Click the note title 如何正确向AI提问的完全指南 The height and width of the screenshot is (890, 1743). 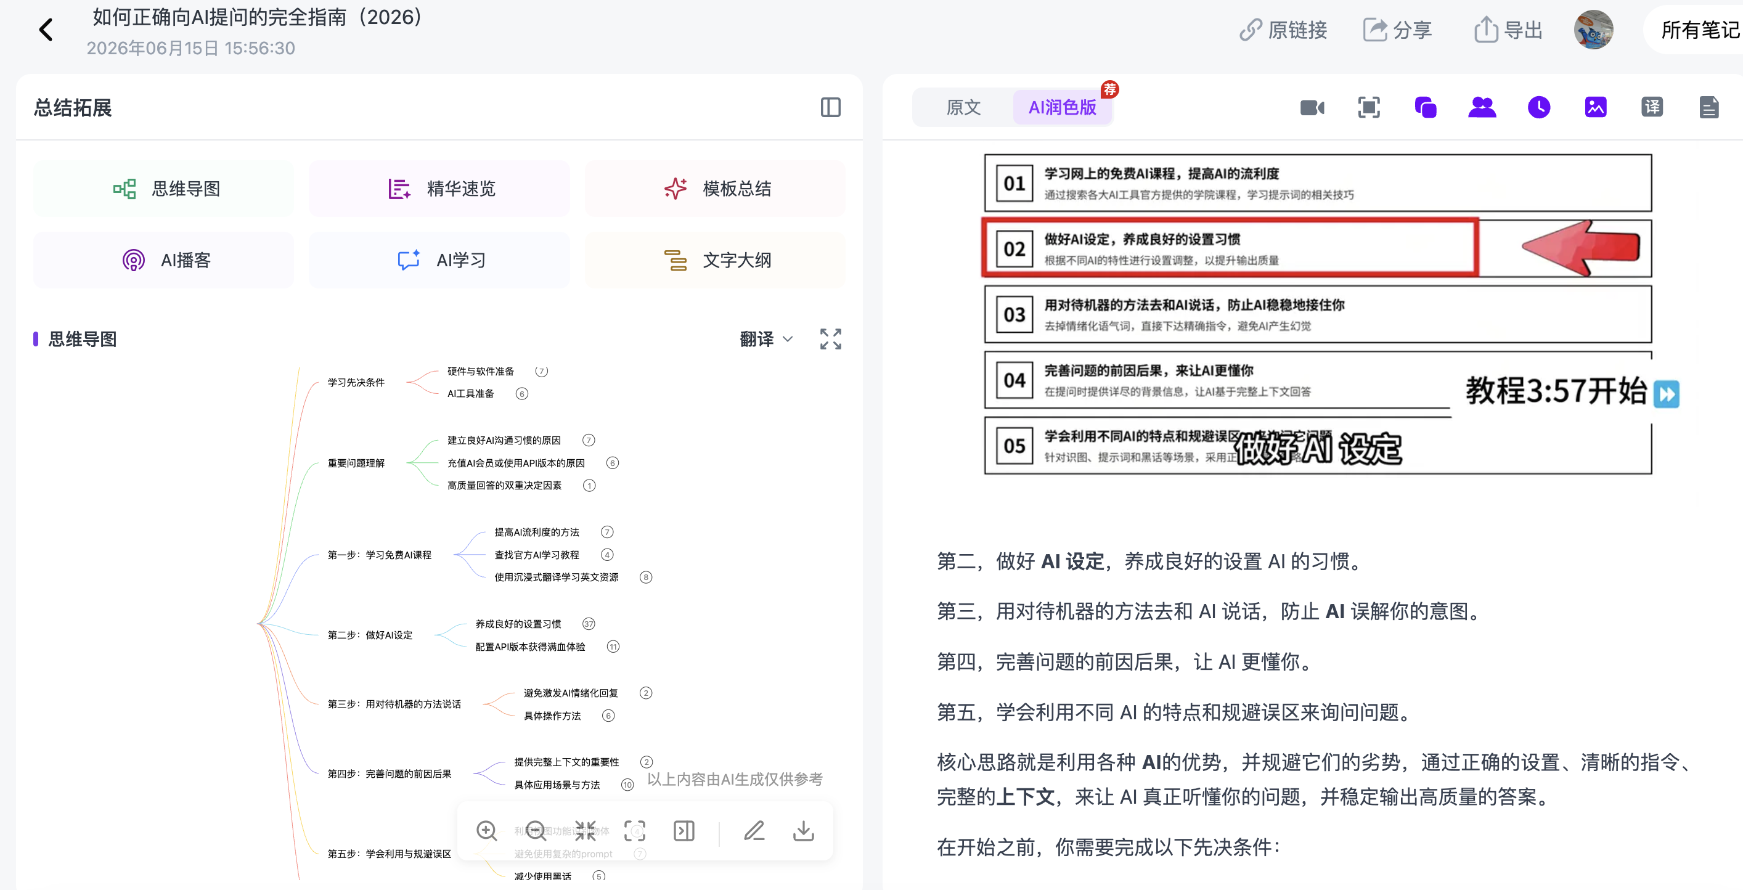258,18
